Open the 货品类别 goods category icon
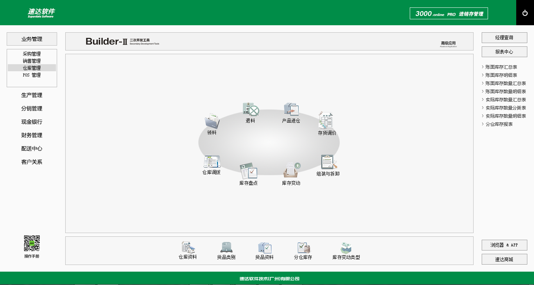This screenshot has height=285, width=534. [x=226, y=248]
